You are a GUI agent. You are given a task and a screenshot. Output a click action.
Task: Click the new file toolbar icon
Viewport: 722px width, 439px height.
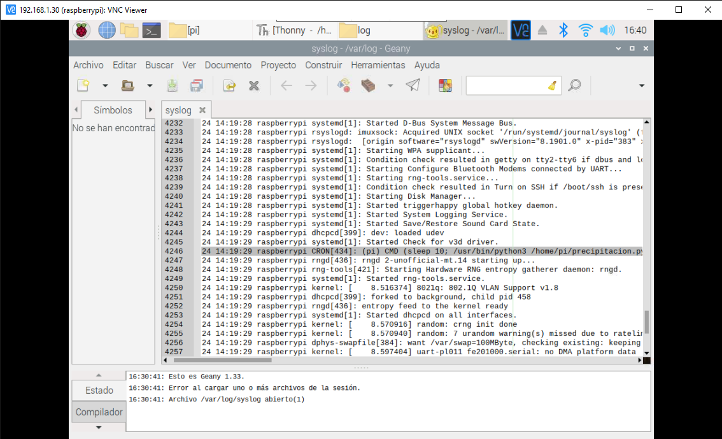point(83,85)
